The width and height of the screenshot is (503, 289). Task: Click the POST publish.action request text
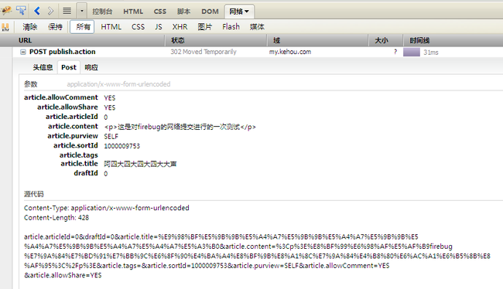(x=62, y=52)
